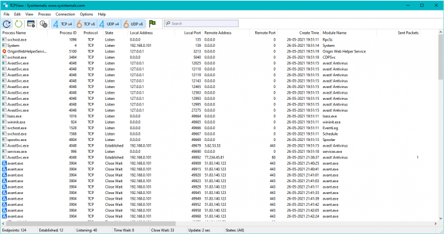Click the avant.exe icon for port 49968
444x234 pixels.
point(4,216)
